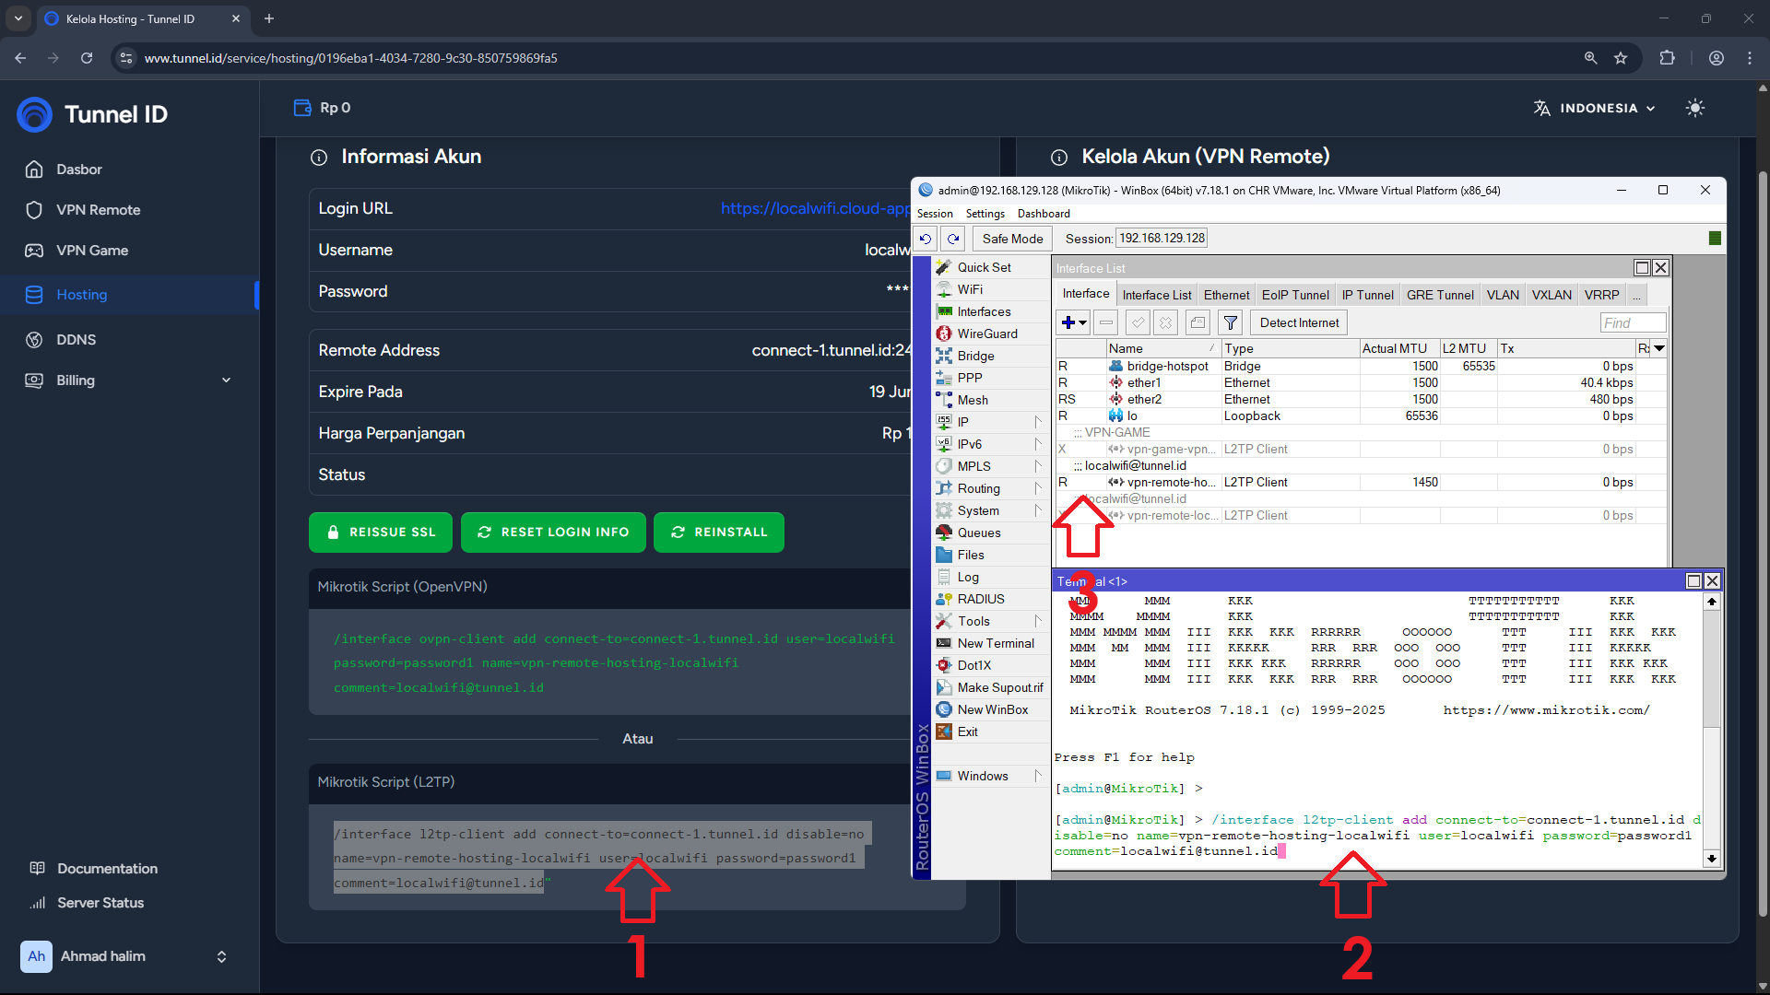Click the Detect Internet button

(x=1299, y=322)
